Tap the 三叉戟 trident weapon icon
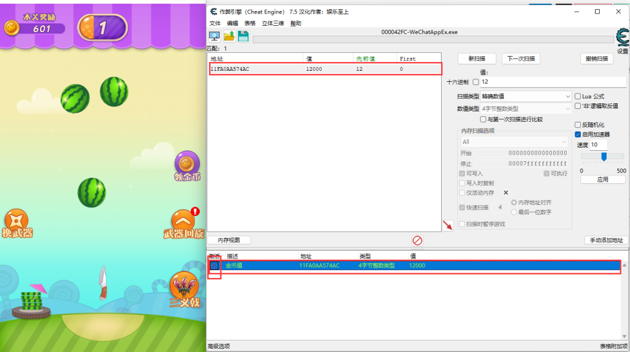Viewport: 630px width, 352px height. tap(184, 290)
